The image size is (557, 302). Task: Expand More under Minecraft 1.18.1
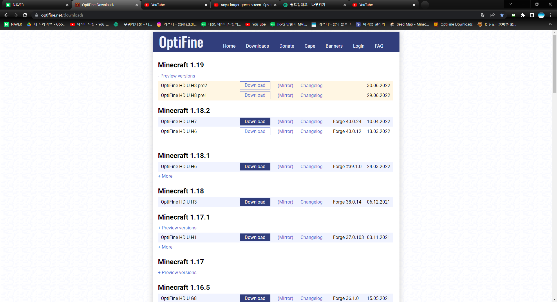165,176
